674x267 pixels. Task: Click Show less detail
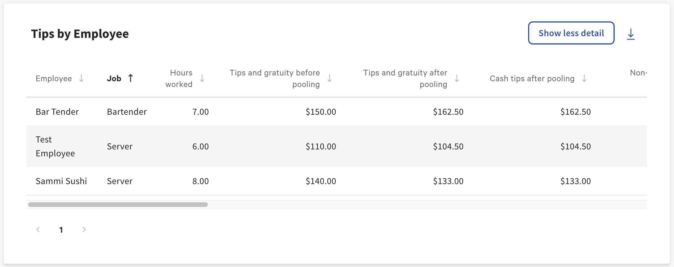tap(571, 33)
